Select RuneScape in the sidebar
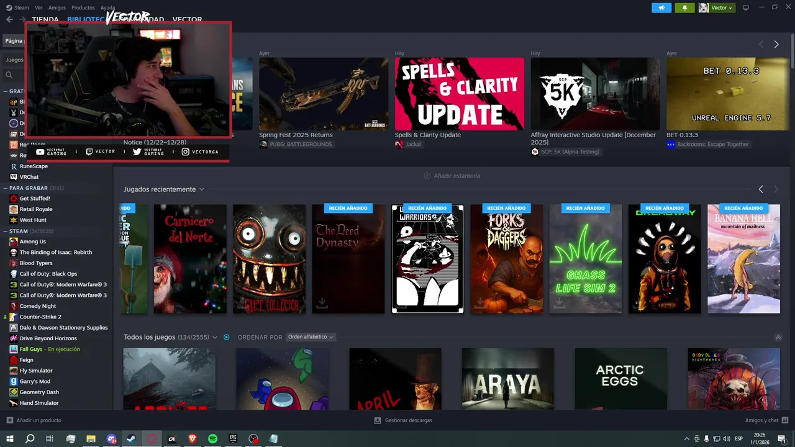 click(34, 166)
